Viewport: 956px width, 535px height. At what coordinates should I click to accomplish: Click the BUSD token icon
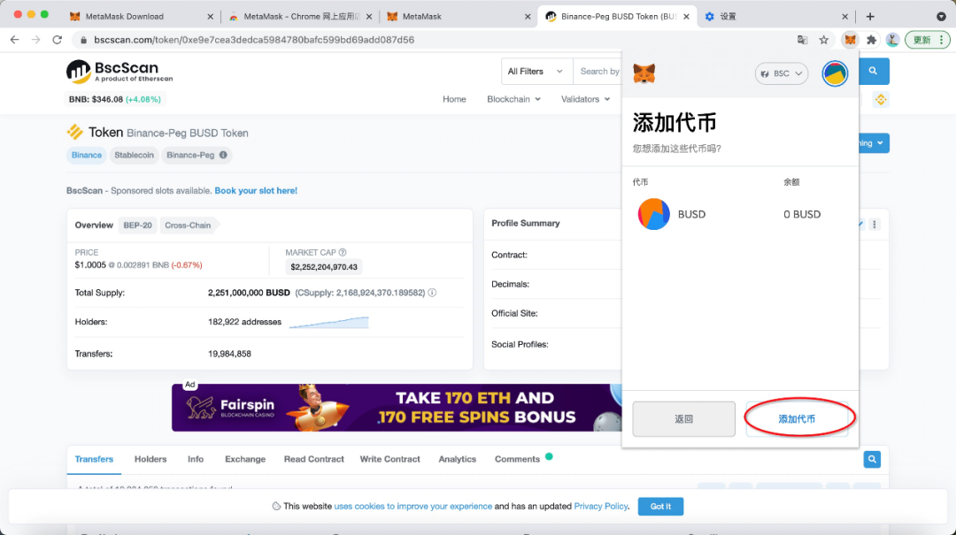point(653,214)
